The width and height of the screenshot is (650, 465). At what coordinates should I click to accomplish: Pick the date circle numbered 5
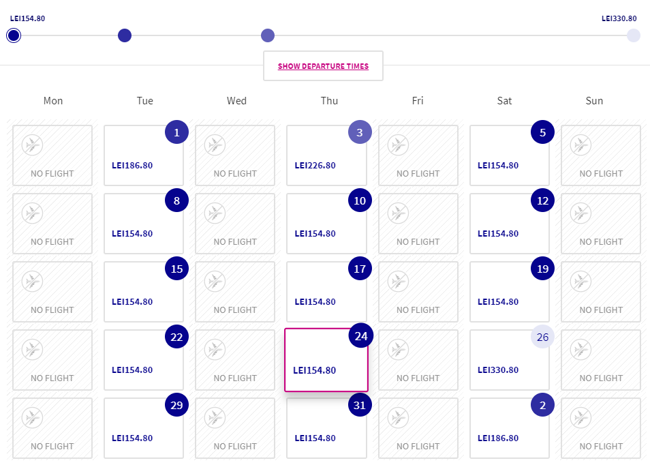point(542,132)
